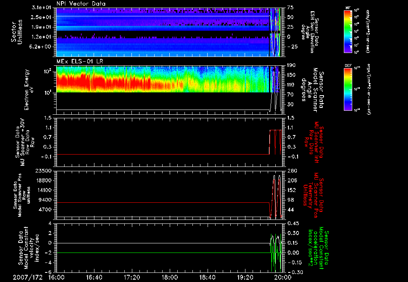408x282 pixels.
Task: Click the 2007/172 date label
Action: 27,277
